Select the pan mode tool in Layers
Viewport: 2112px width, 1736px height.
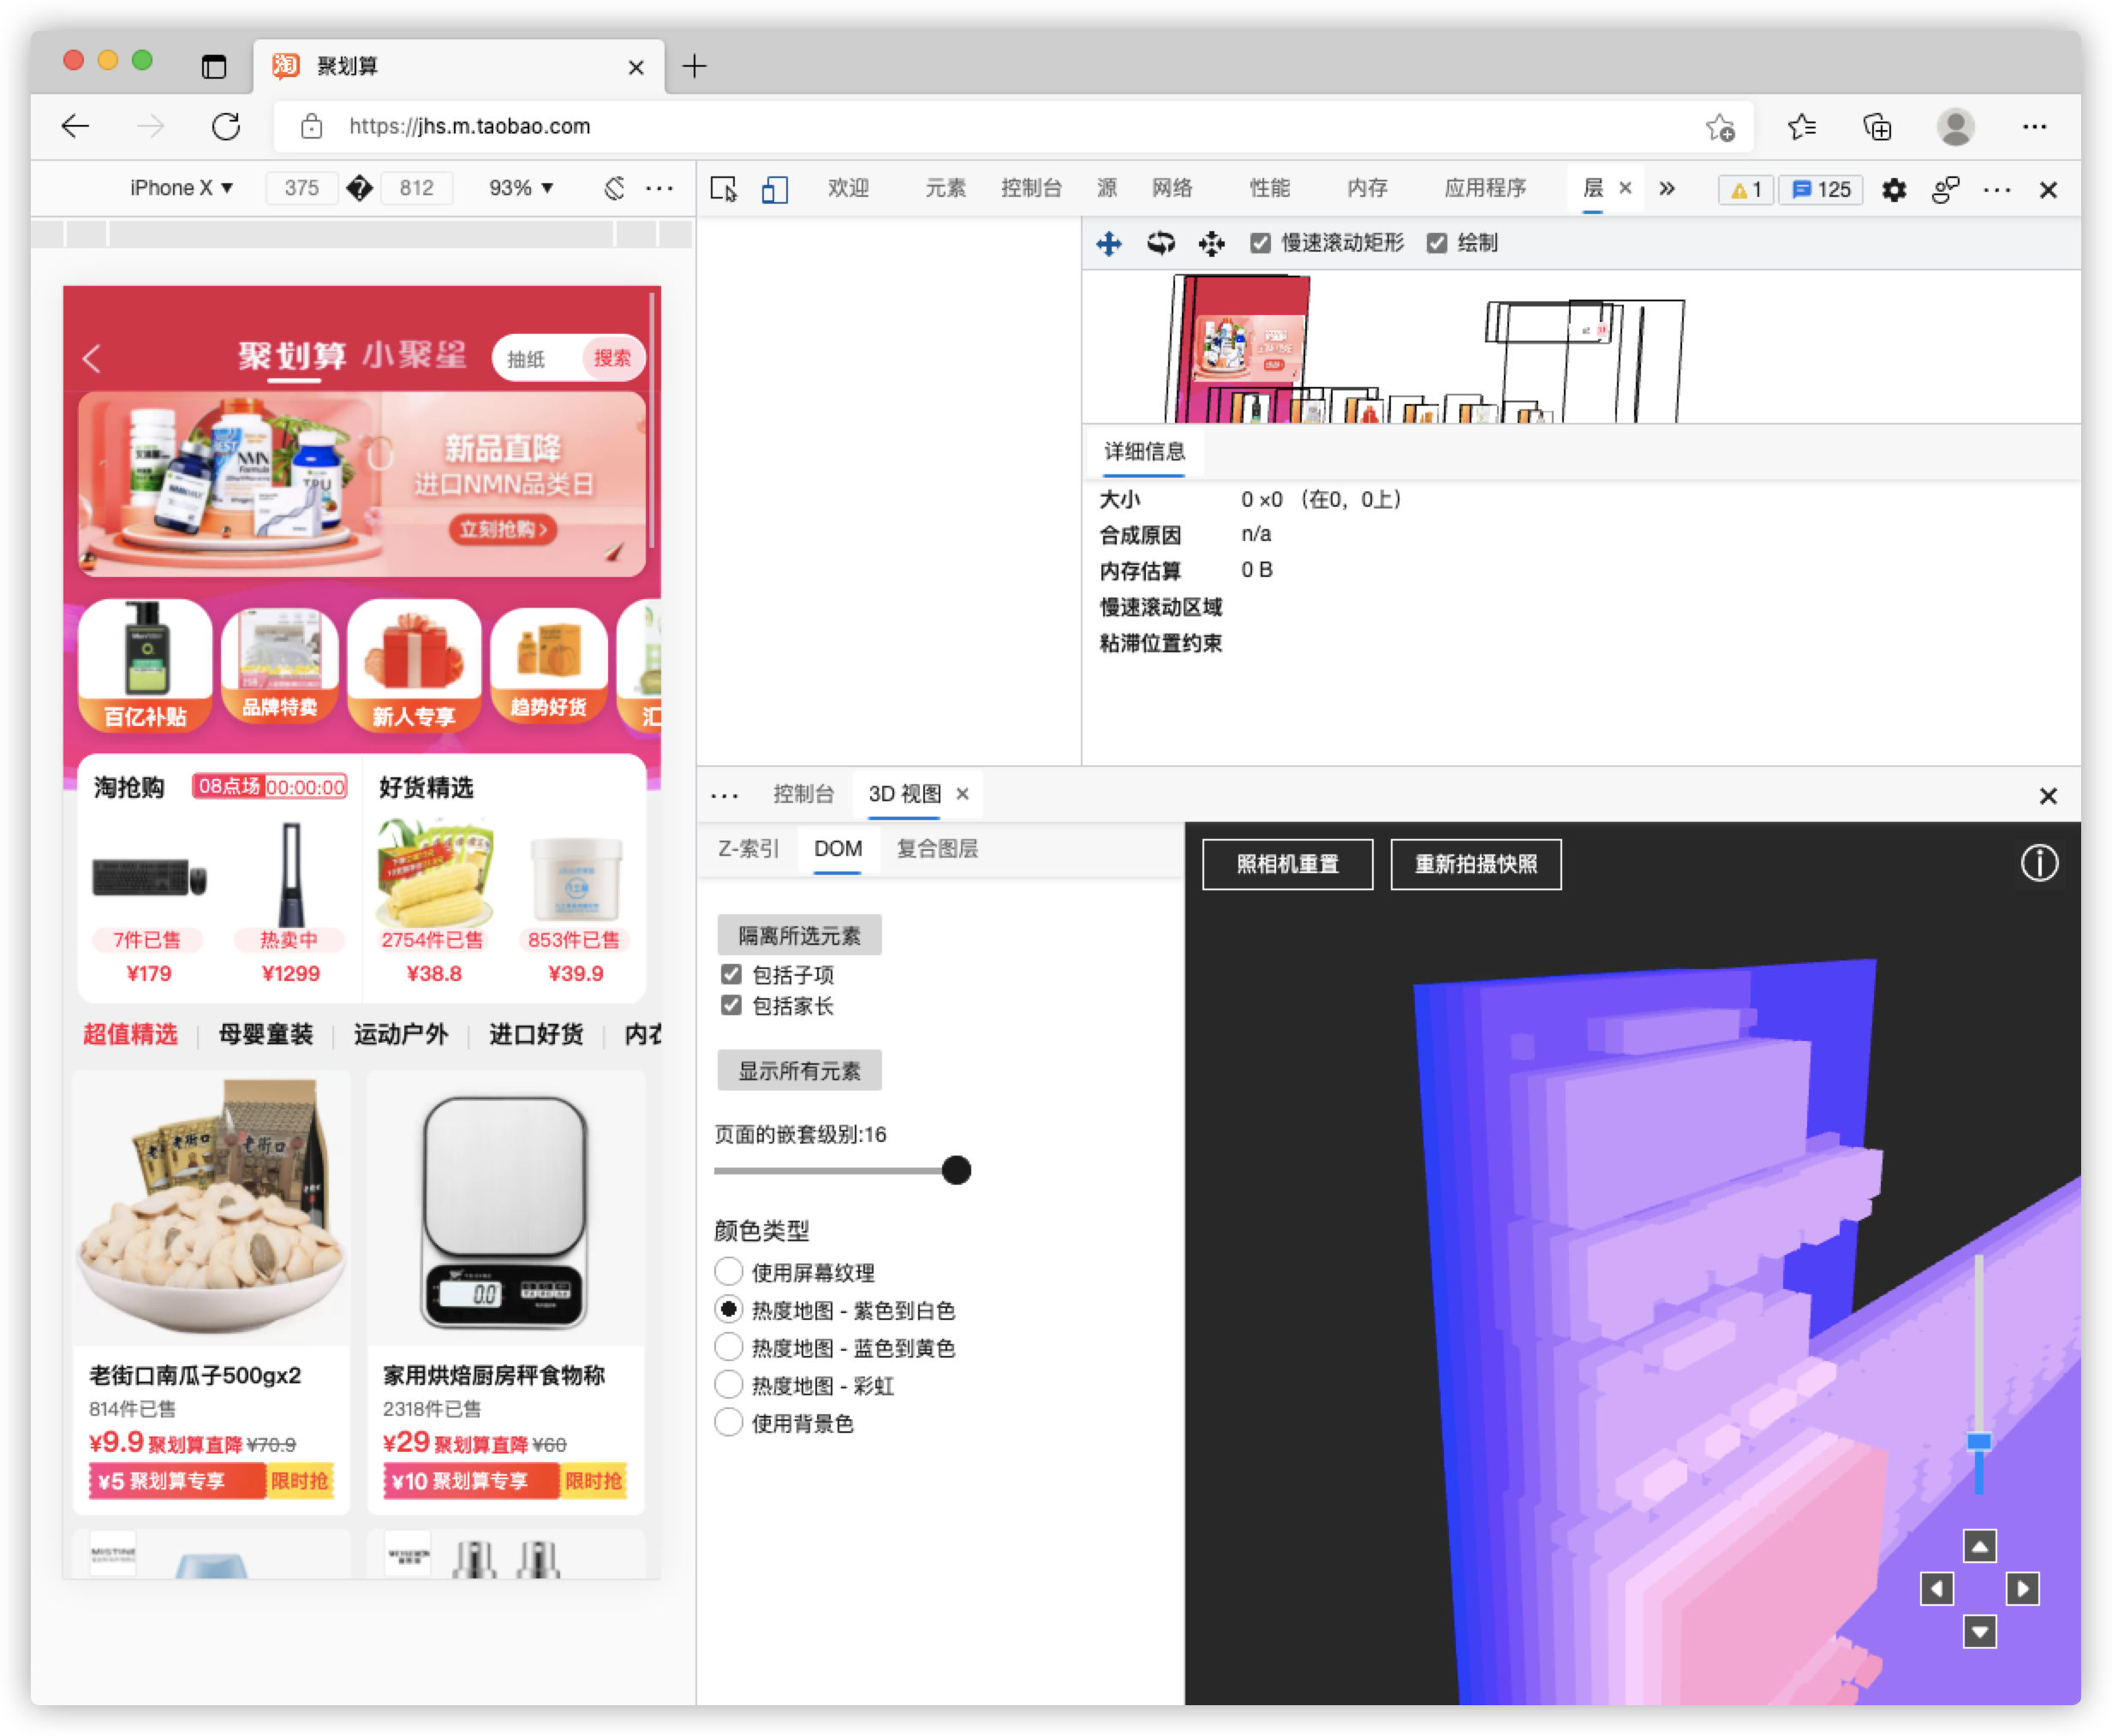(1108, 243)
